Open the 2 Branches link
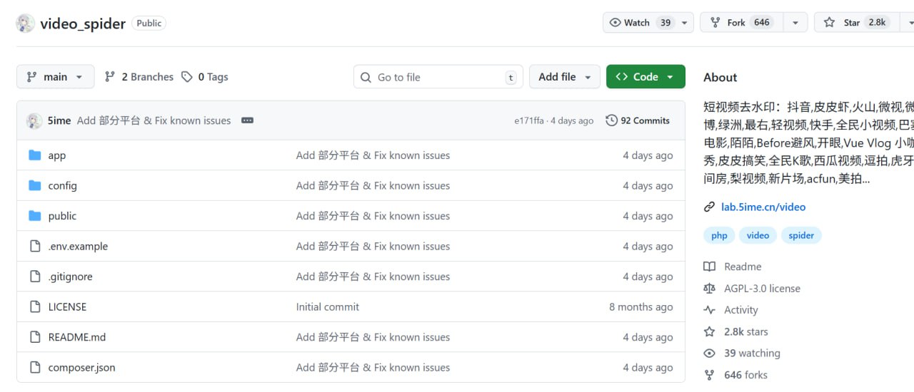The height and width of the screenshot is (392, 914). (x=139, y=77)
